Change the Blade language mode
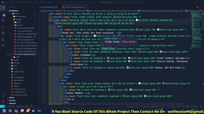 click(173, 106)
